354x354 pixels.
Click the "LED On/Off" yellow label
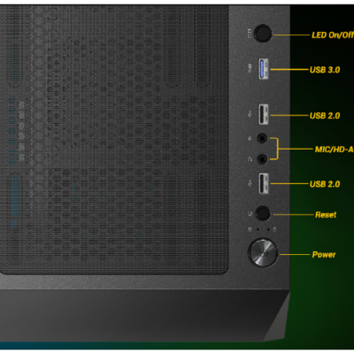pos(333,35)
